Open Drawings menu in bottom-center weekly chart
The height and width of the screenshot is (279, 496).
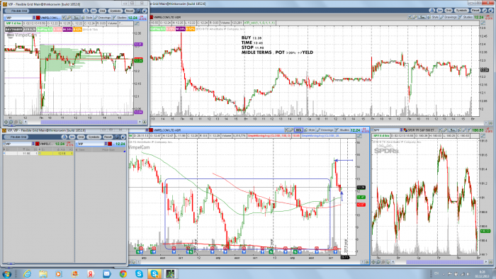[325, 130]
